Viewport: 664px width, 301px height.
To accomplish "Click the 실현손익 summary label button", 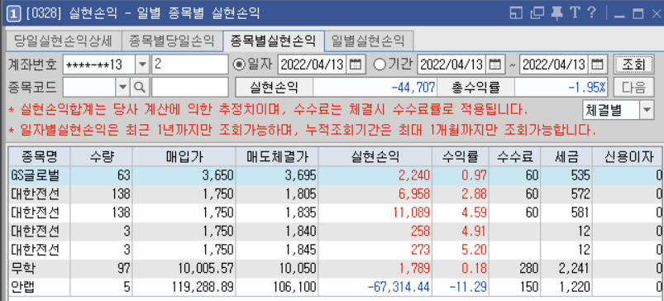I will click(274, 88).
